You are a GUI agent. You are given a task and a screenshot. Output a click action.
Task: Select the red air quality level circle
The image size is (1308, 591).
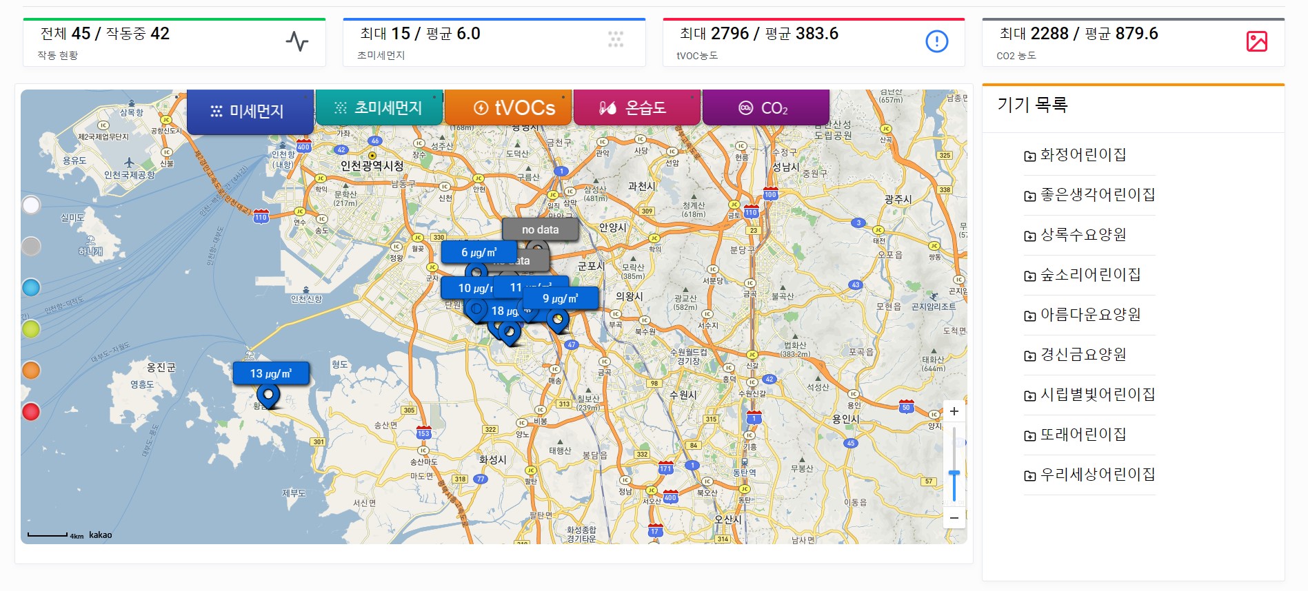pos(31,412)
